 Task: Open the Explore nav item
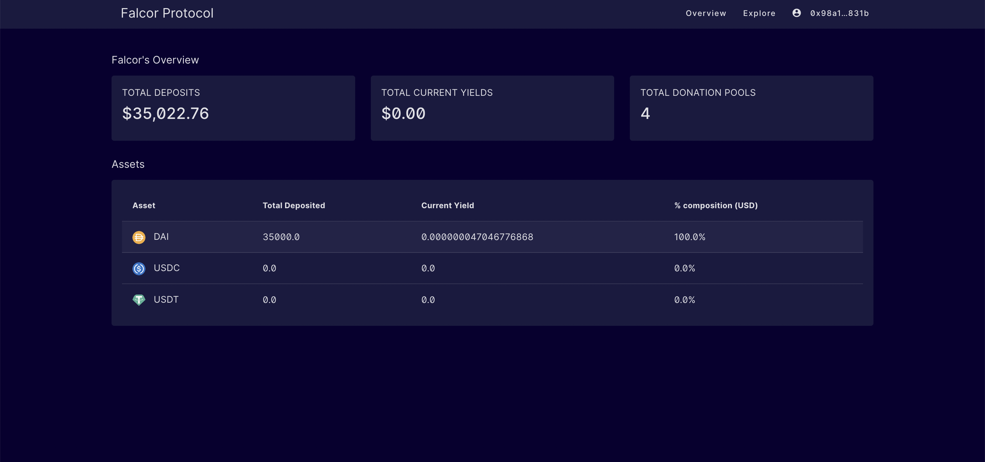pyautogui.click(x=759, y=13)
